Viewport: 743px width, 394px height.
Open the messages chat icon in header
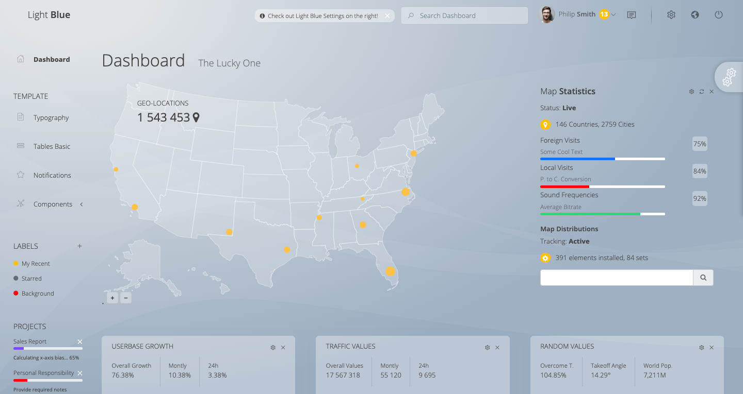631,15
